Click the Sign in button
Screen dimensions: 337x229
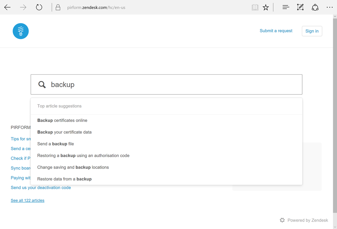312,31
